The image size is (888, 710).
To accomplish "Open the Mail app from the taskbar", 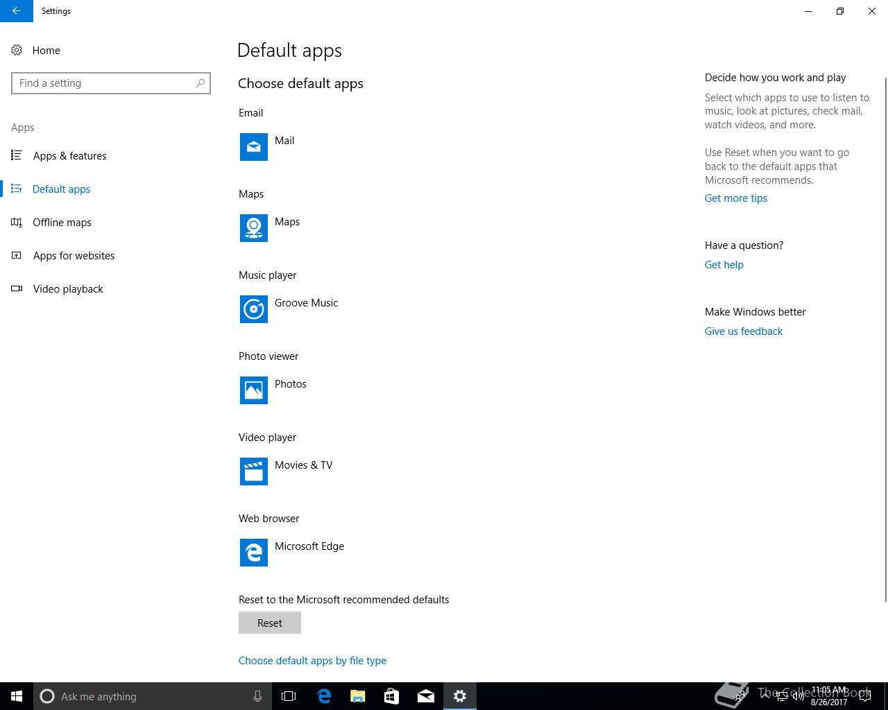I will tap(425, 696).
